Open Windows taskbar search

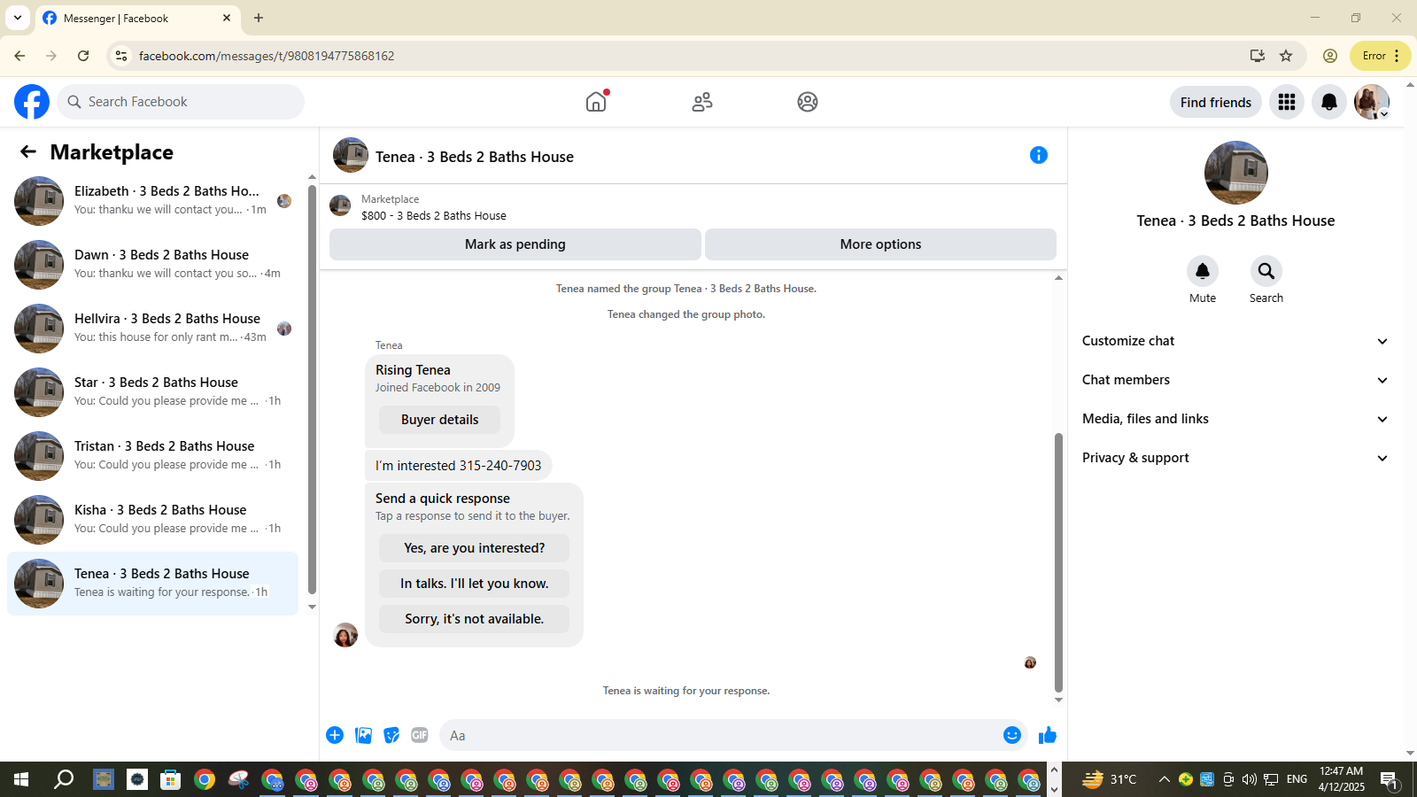tap(64, 779)
